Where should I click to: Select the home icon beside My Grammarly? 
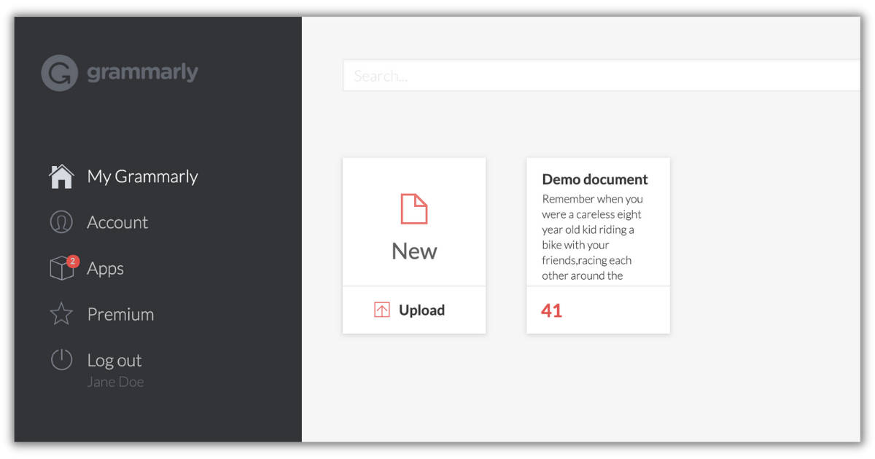tap(62, 175)
